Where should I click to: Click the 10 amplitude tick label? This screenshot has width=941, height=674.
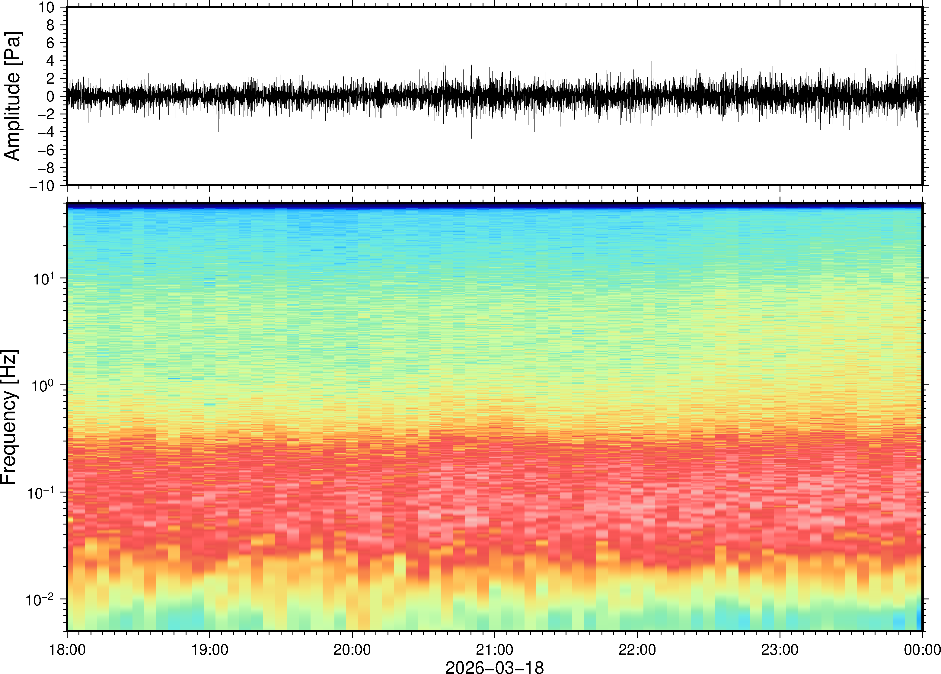(x=46, y=8)
